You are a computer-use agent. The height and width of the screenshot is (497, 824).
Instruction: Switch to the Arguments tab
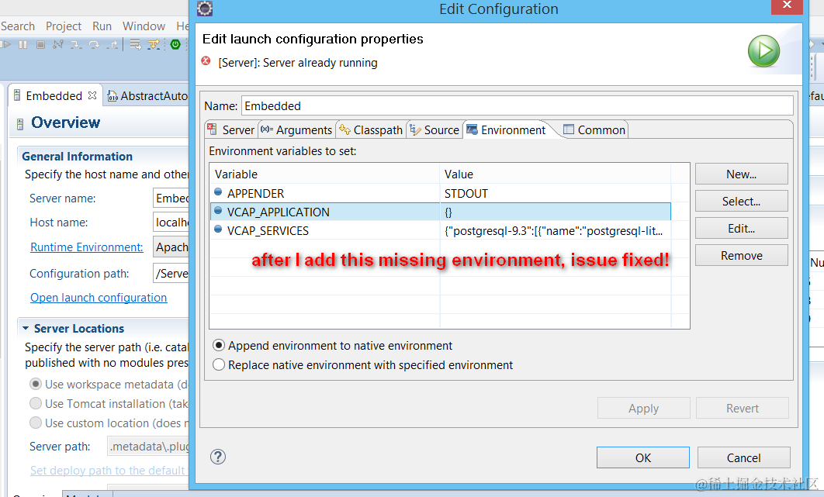pyautogui.click(x=296, y=129)
